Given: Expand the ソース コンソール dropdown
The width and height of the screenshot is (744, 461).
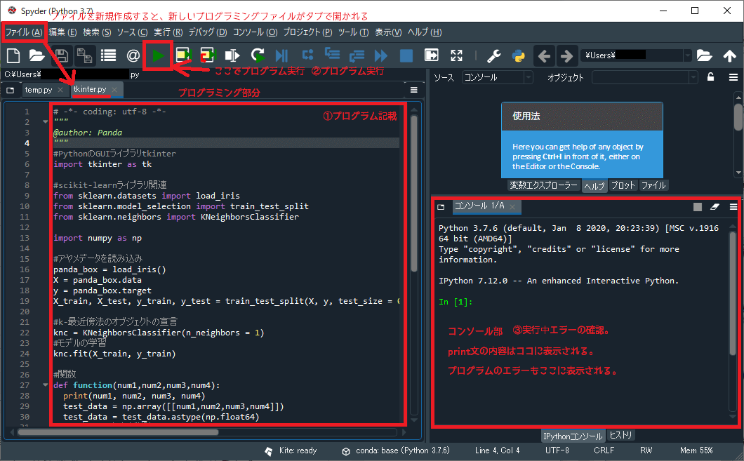Looking at the screenshot, I should point(528,77).
